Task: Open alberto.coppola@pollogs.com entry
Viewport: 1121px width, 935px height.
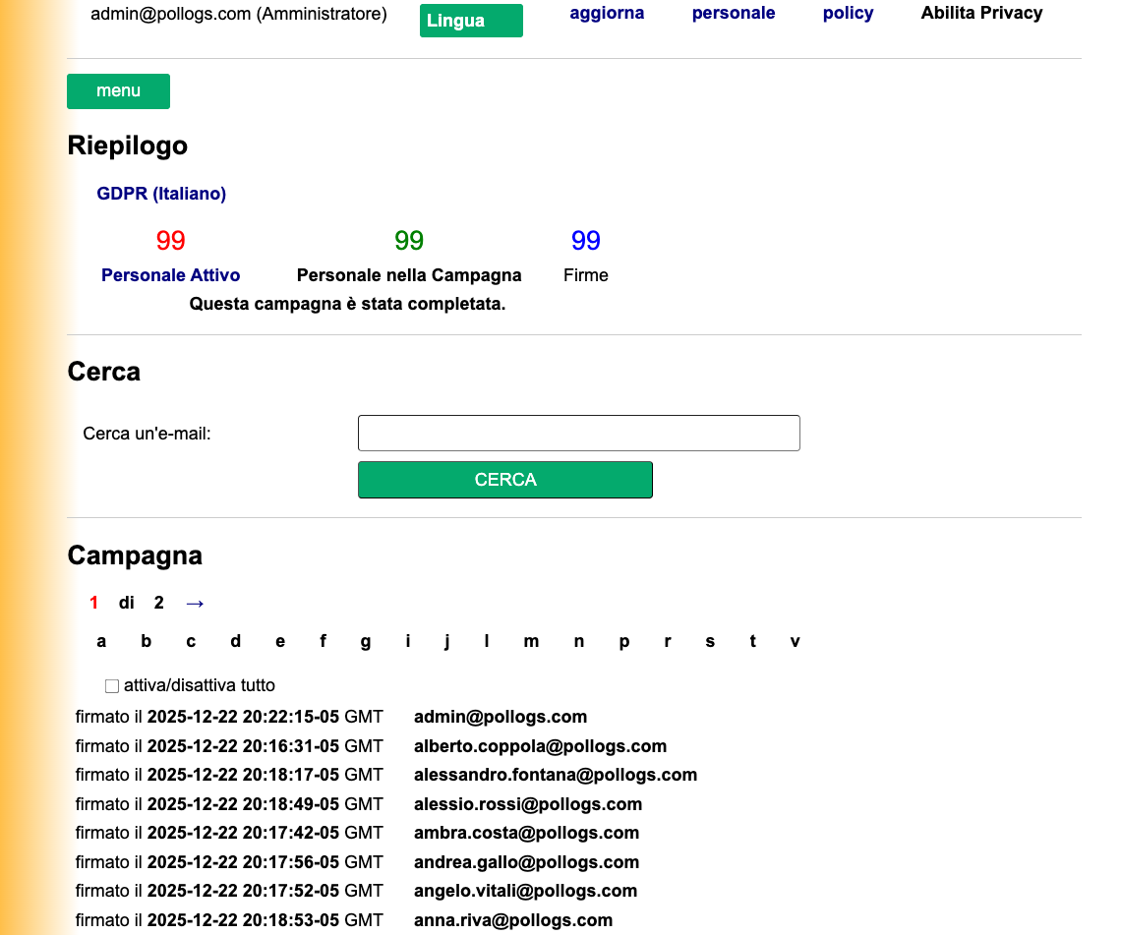Action: pyautogui.click(x=541, y=746)
